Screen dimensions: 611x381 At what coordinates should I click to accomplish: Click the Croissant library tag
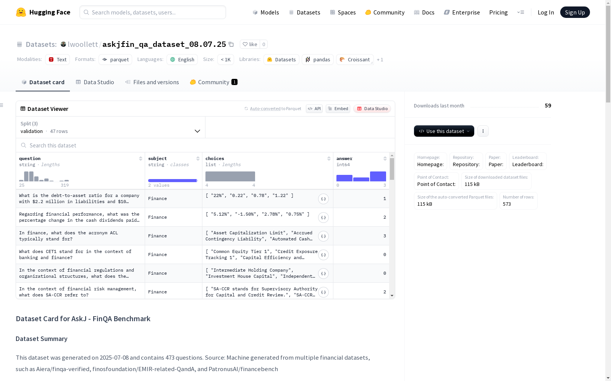[355, 59]
